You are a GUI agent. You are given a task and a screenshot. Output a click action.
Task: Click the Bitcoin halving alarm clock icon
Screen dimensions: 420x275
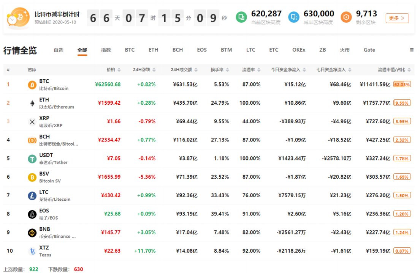coord(18,17)
